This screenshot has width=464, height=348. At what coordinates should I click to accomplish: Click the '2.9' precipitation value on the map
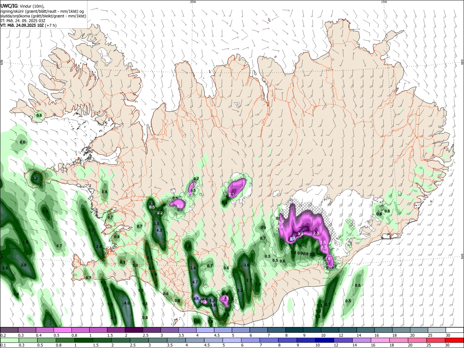point(24,265)
